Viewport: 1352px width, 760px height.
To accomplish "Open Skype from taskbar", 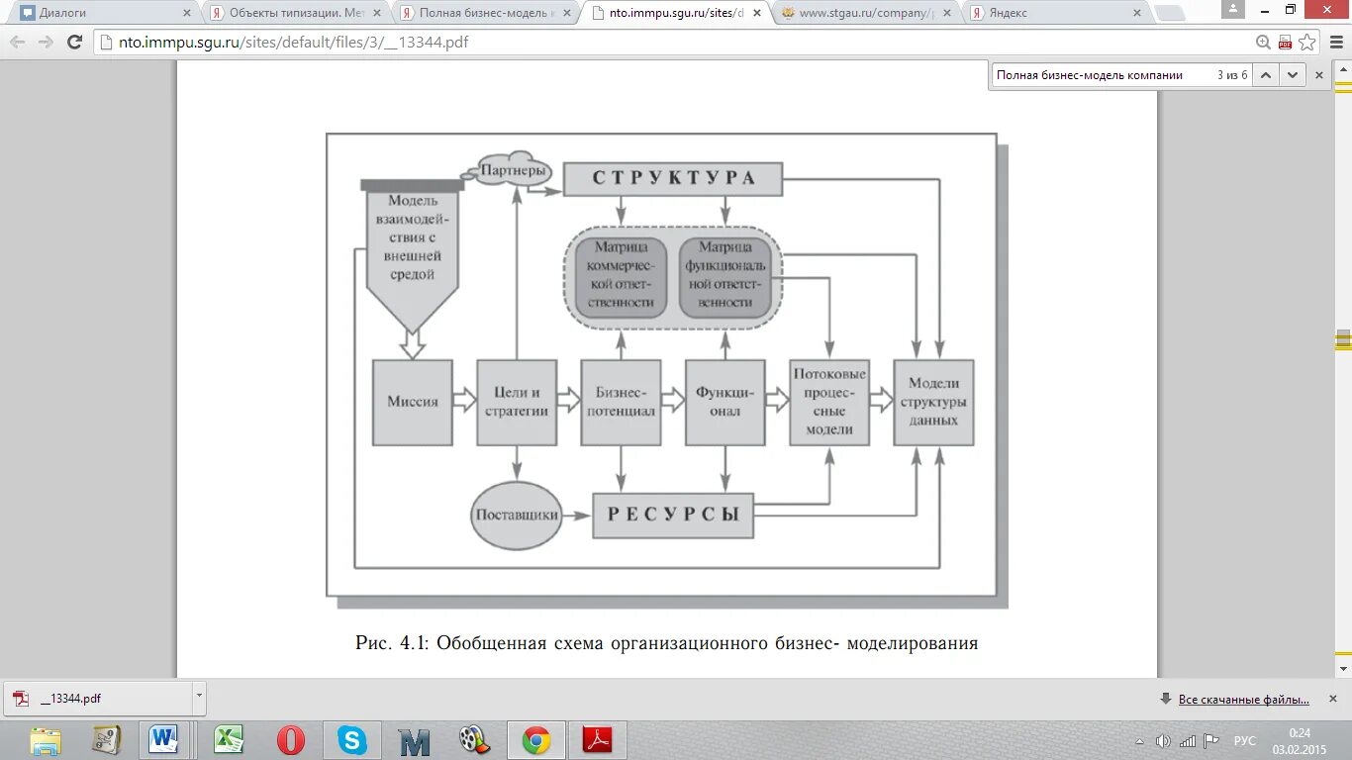I will (351, 739).
